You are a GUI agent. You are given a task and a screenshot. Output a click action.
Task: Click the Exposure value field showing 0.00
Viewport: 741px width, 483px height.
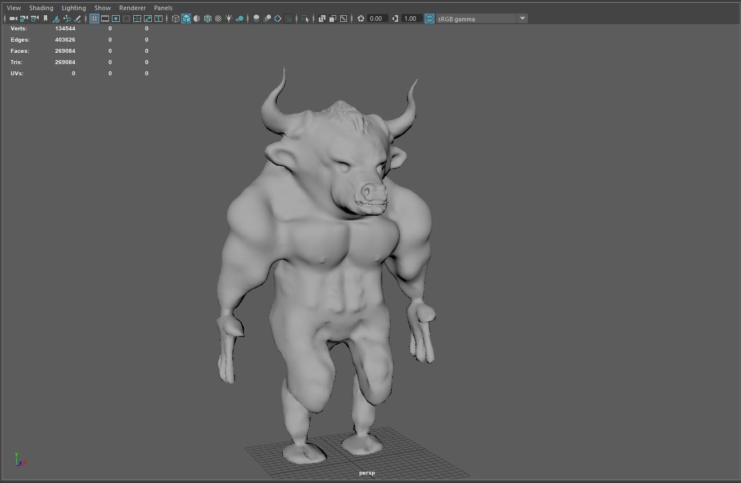click(376, 19)
